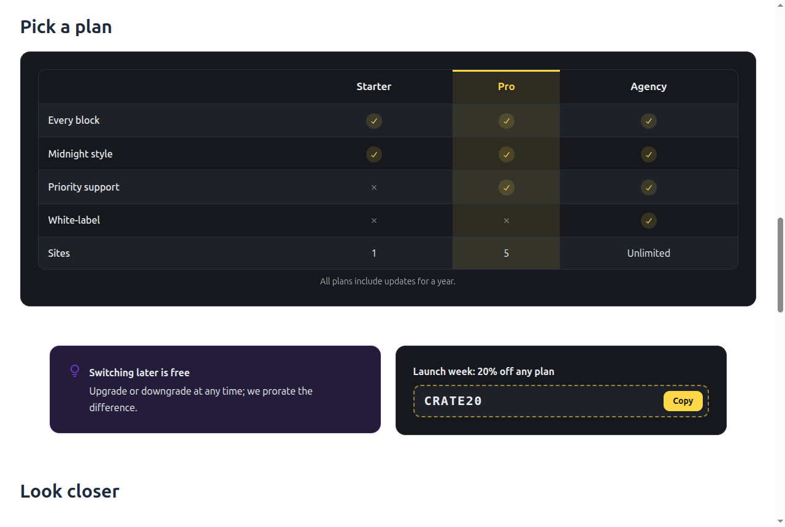This screenshot has width=785, height=527.
Task: Click the Priority support row label
Action: pyautogui.click(x=83, y=187)
